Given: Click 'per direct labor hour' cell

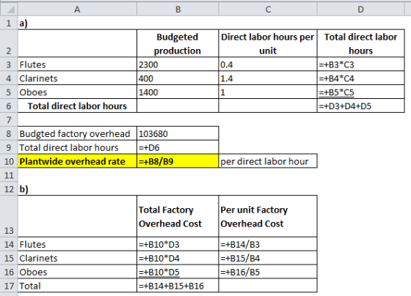Looking at the screenshot, I should [x=268, y=161].
